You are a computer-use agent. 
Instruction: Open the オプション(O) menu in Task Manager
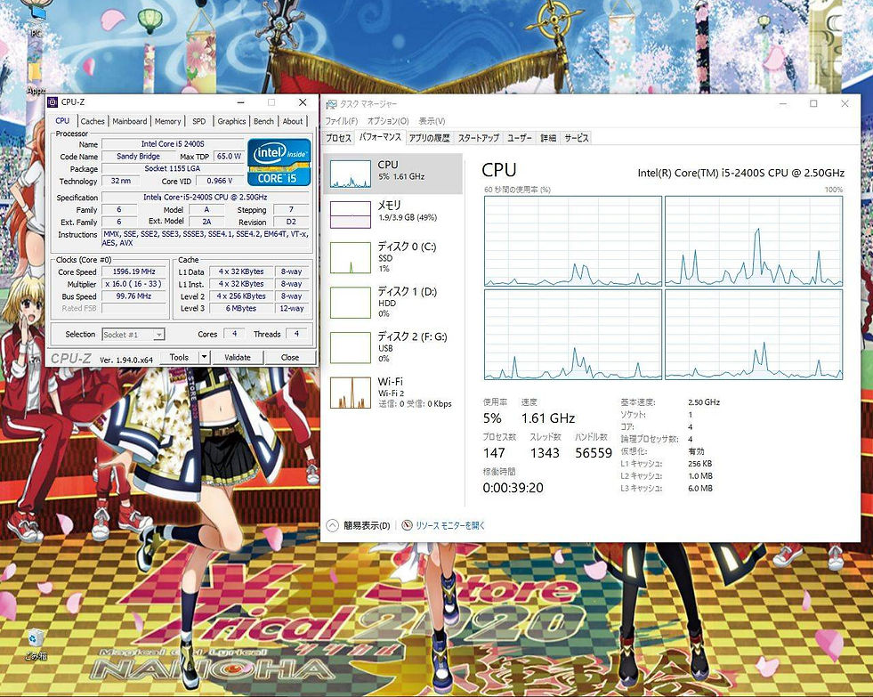tap(388, 121)
